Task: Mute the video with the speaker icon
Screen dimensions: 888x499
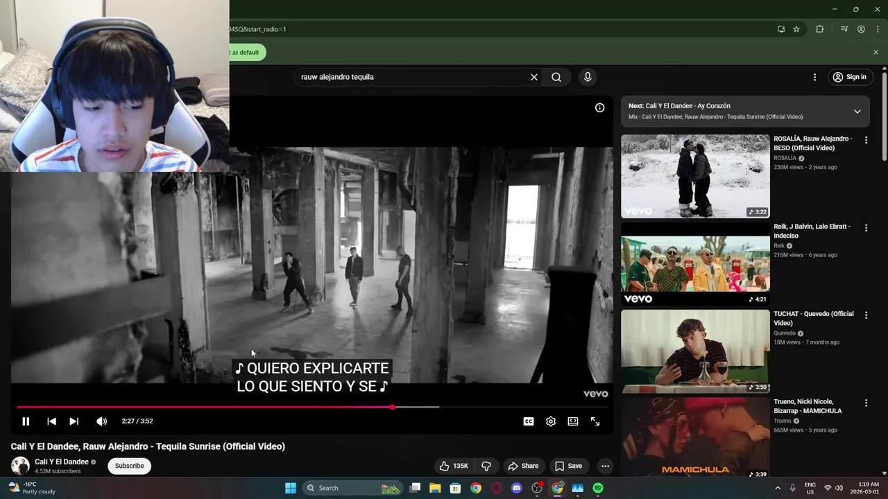Action: coord(101,421)
